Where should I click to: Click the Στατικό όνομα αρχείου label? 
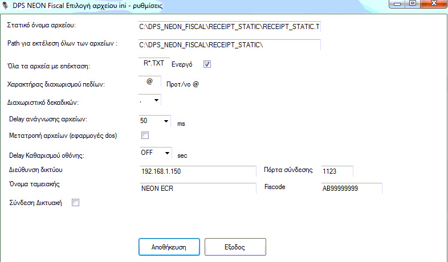tap(42, 26)
